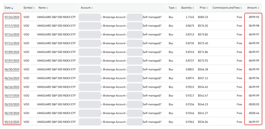Screen dimensions: 265x129
Task: Sort by Commissions and Fees sort icon
Action: pyautogui.click(x=241, y=8)
